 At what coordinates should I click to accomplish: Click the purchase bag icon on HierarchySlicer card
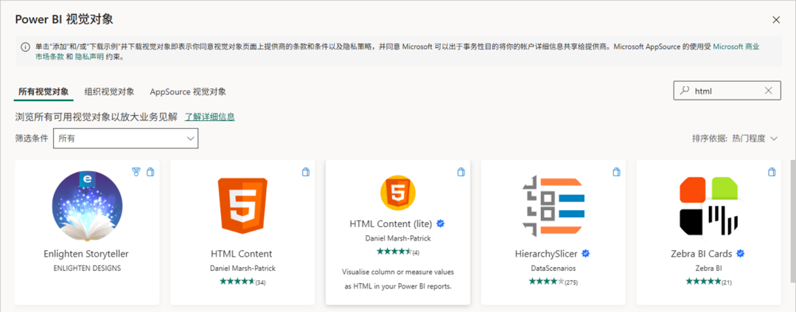coord(615,172)
